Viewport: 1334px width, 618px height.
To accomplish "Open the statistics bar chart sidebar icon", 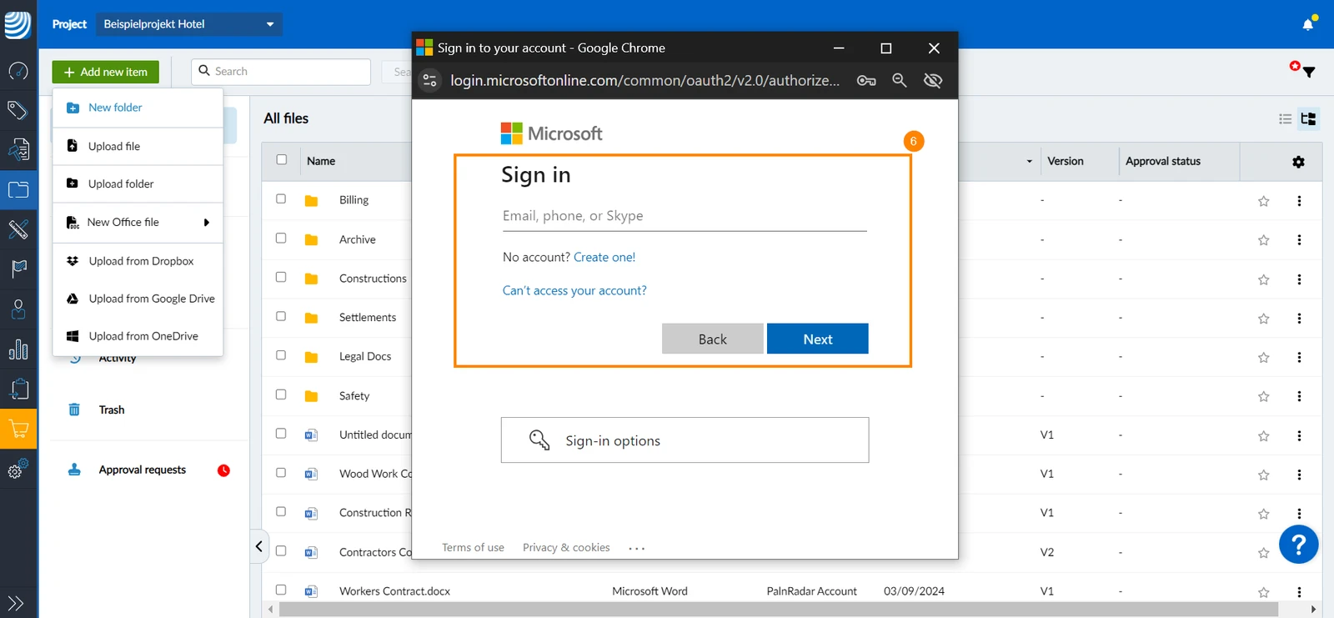I will (18, 349).
